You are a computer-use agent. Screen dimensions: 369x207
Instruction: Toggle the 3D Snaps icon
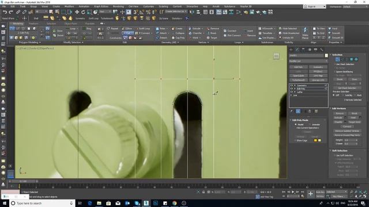click(x=136, y=12)
